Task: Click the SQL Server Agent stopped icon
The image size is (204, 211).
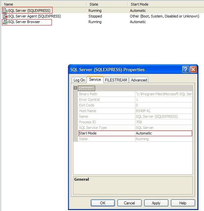Action: point(5,16)
